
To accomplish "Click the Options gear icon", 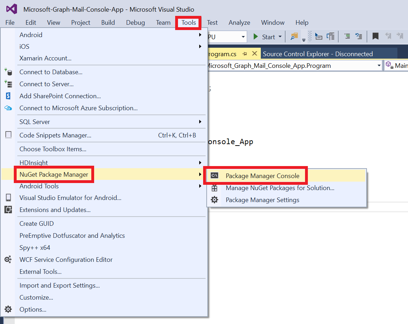I will [8, 309].
